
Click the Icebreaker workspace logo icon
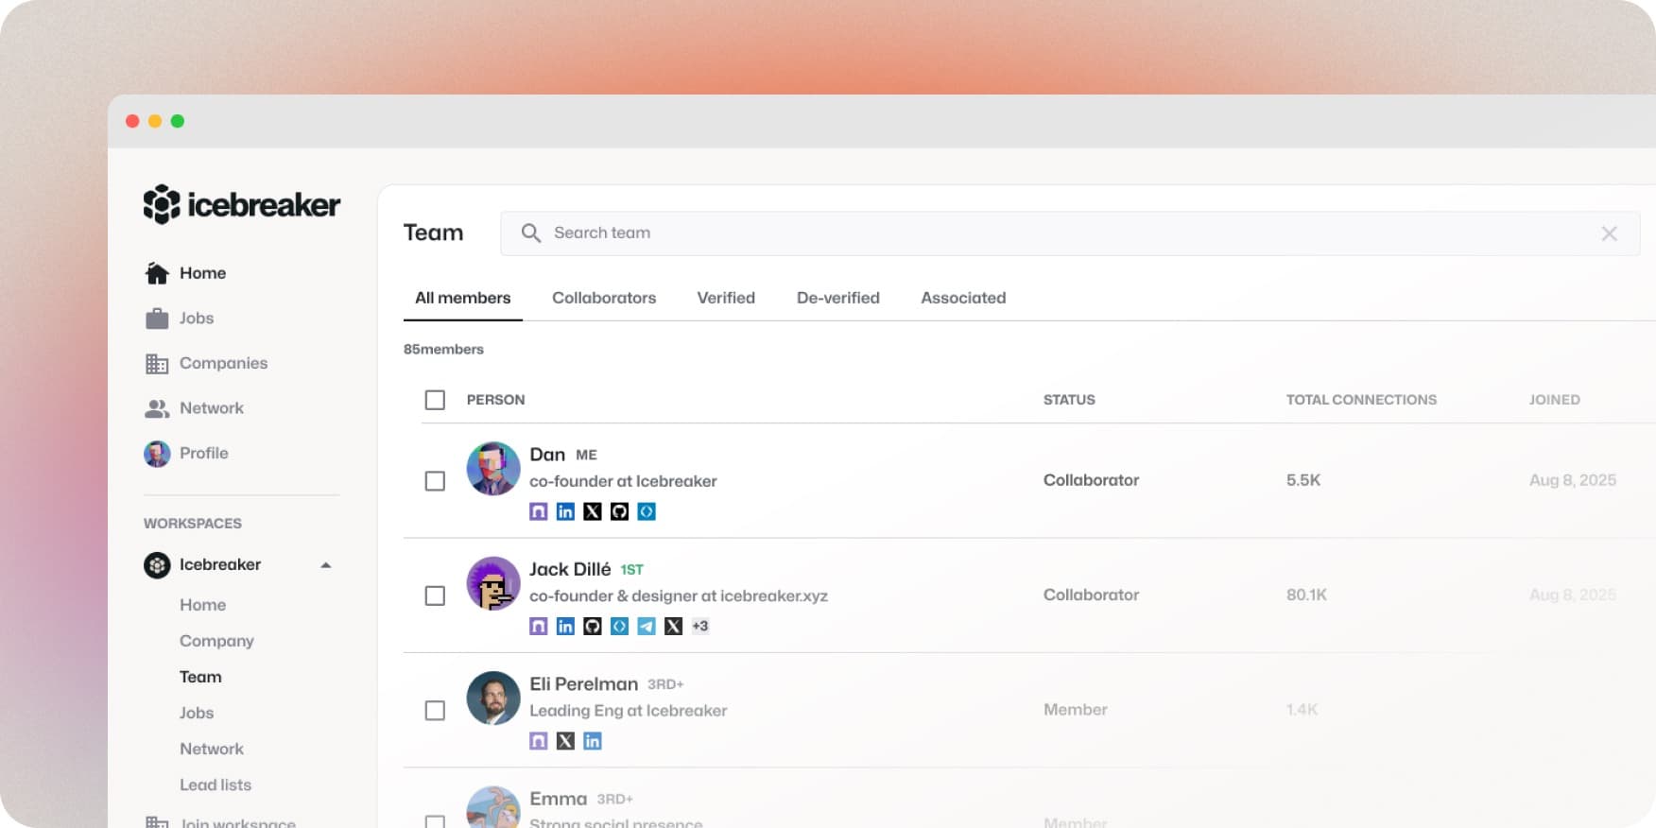[x=157, y=565]
